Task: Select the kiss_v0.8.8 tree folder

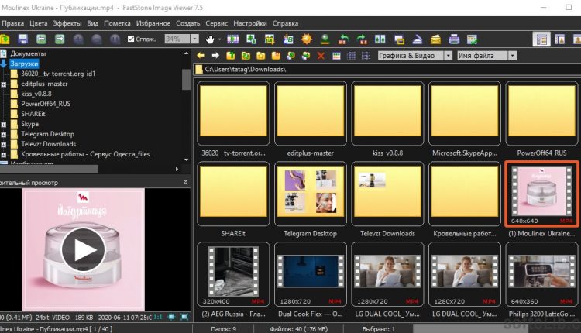Action: tap(36, 94)
